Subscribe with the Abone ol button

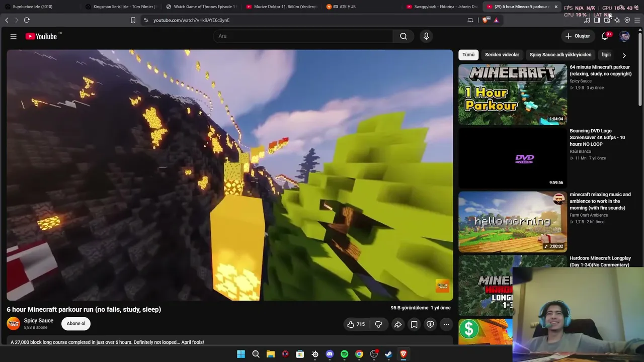pyautogui.click(x=76, y=324)
